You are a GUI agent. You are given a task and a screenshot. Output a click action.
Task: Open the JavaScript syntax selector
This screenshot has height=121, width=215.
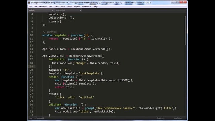point(178,118)
